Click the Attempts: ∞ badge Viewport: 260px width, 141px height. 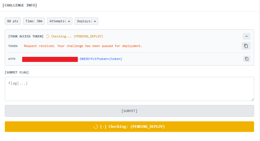point(60,21)
